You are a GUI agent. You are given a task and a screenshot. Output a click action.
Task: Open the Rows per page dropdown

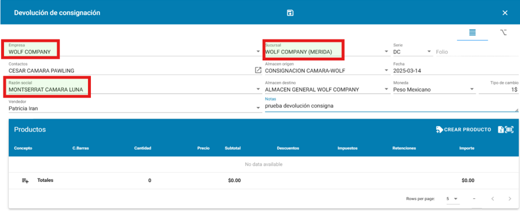tap(452, 199)
